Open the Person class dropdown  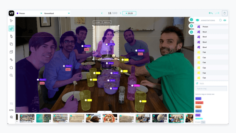pos(29,13)
